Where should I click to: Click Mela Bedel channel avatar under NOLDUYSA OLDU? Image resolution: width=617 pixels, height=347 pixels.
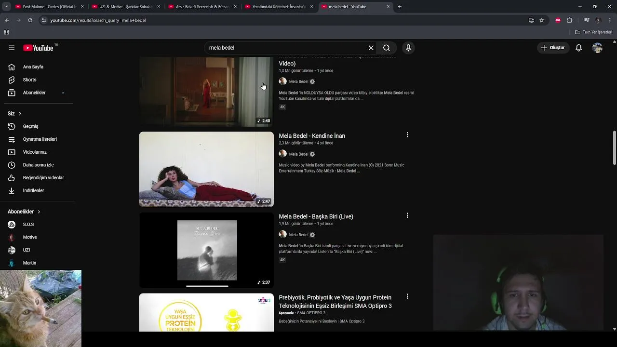pyautogui.click(x=282, y=81)
